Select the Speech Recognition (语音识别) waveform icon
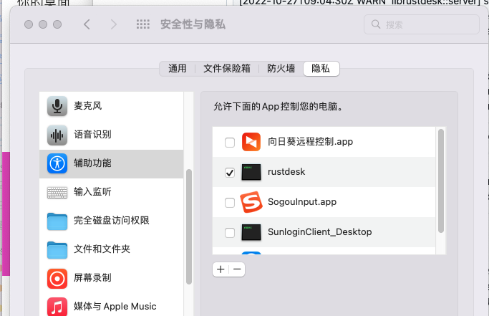 [57, 135]
